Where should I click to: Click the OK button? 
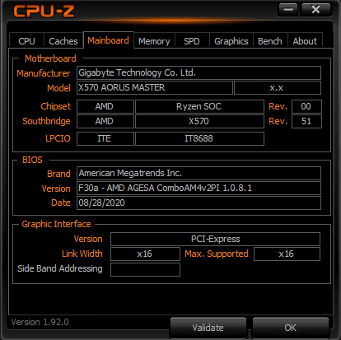point(291,328)
